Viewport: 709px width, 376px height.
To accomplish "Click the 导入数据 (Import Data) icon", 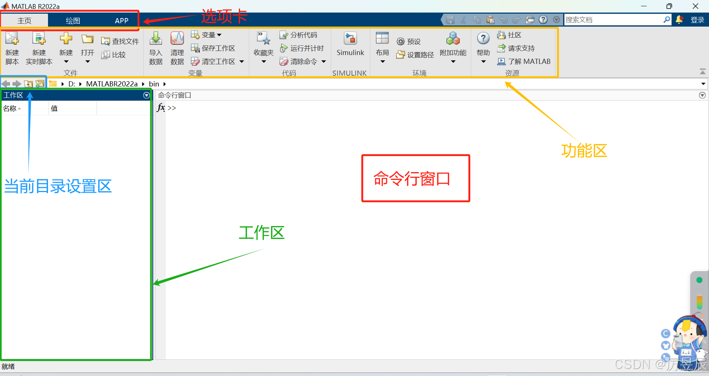I will [x=156, y=38].
